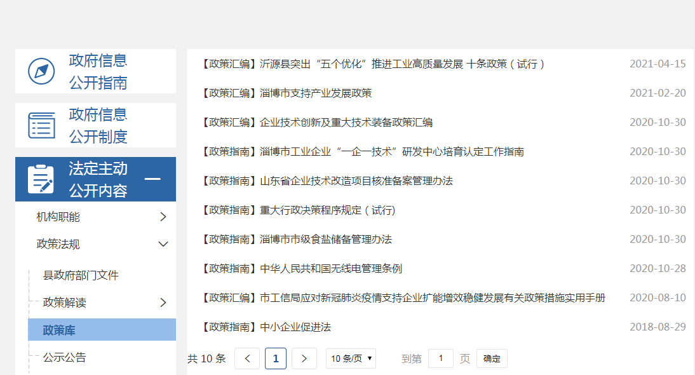Expand the 政策解读 submenu arrow
The width and height of the screenshot is (695, 375).
pos(163,303)
